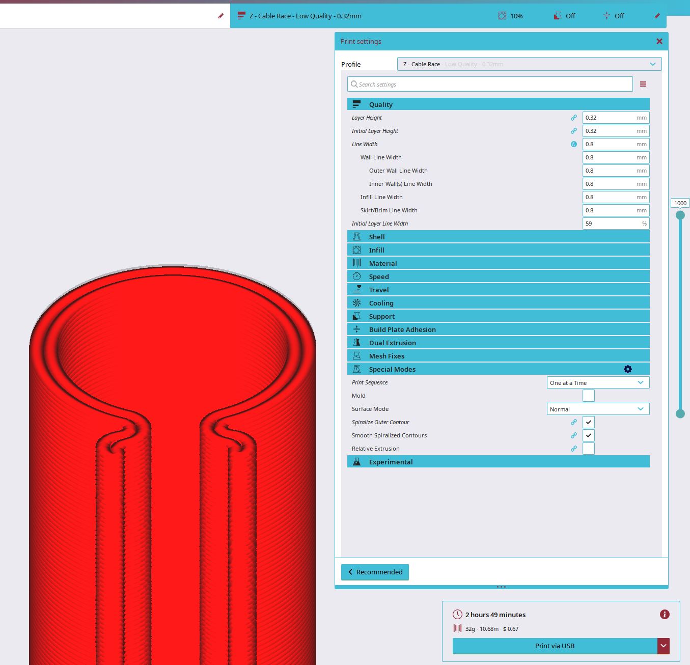The image size is (690, 665).
Task: Open the Profile dropdown
Action: click(529, 64)
